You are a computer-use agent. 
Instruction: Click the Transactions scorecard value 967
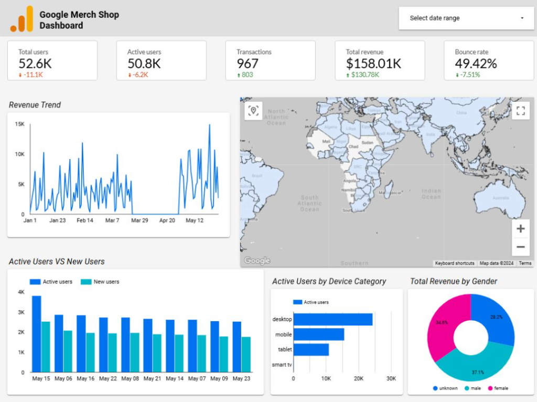point(248,64)
